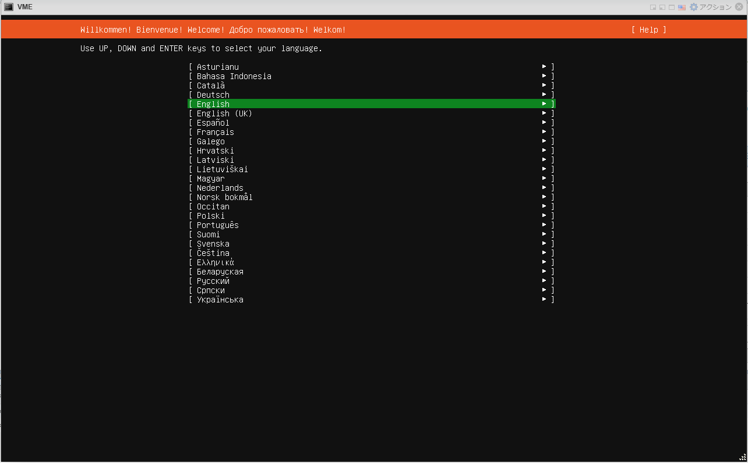The height and width of the screenshot is (463, 748).
Task: Select English (UK) from the language list
Action: pyautogui.click(x=224, y=113)
